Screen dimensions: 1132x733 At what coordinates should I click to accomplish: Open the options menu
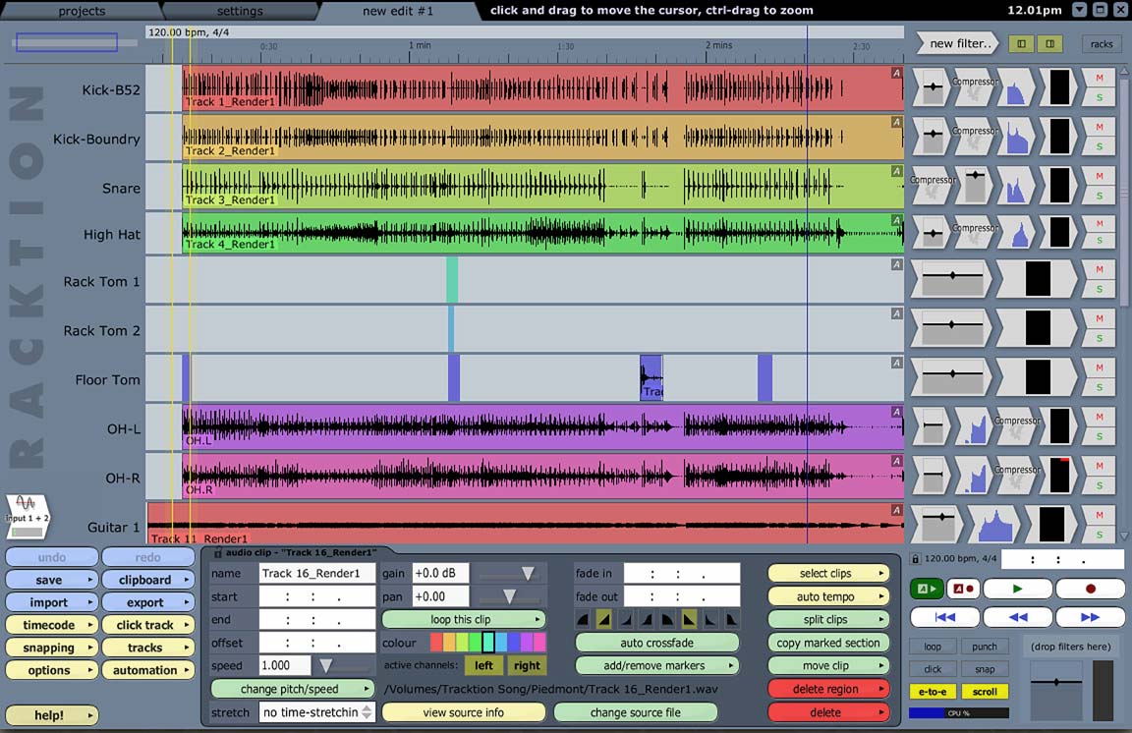click(51, 670)
